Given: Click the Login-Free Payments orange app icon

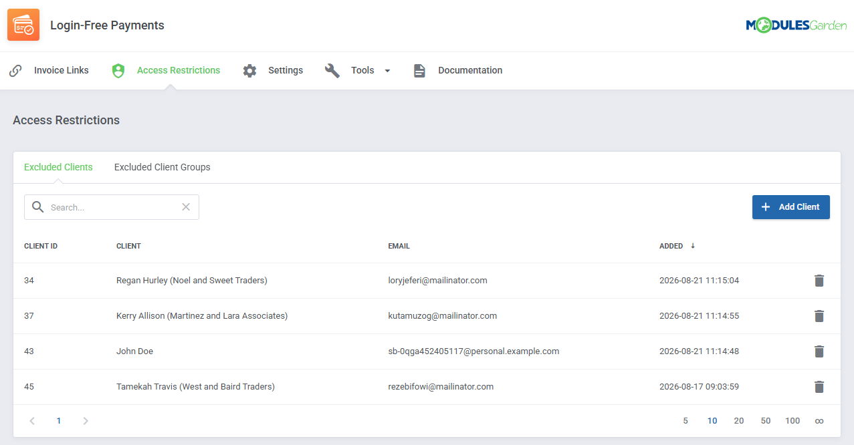Looking at the screenshot, I should 23,25.
